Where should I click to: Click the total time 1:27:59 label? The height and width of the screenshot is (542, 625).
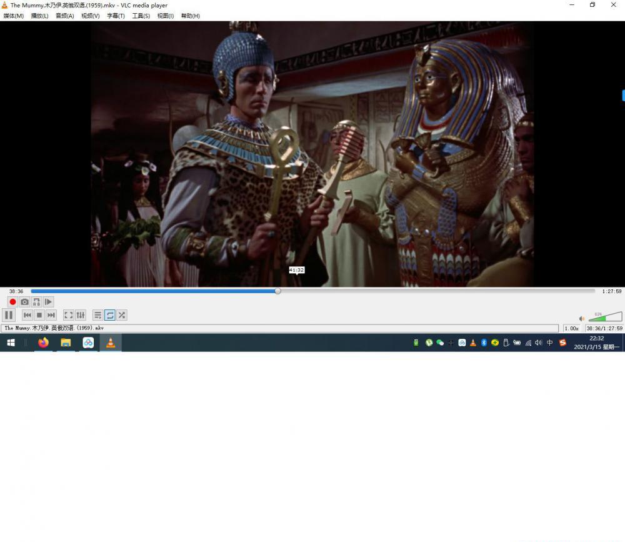(612, 291)
